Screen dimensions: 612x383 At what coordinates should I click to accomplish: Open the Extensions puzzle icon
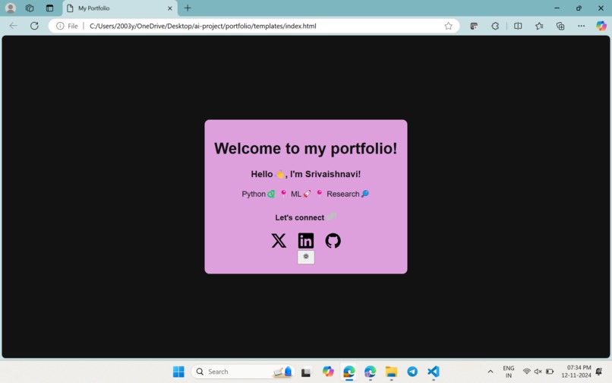pyautogui.click(x=495, y=26)
